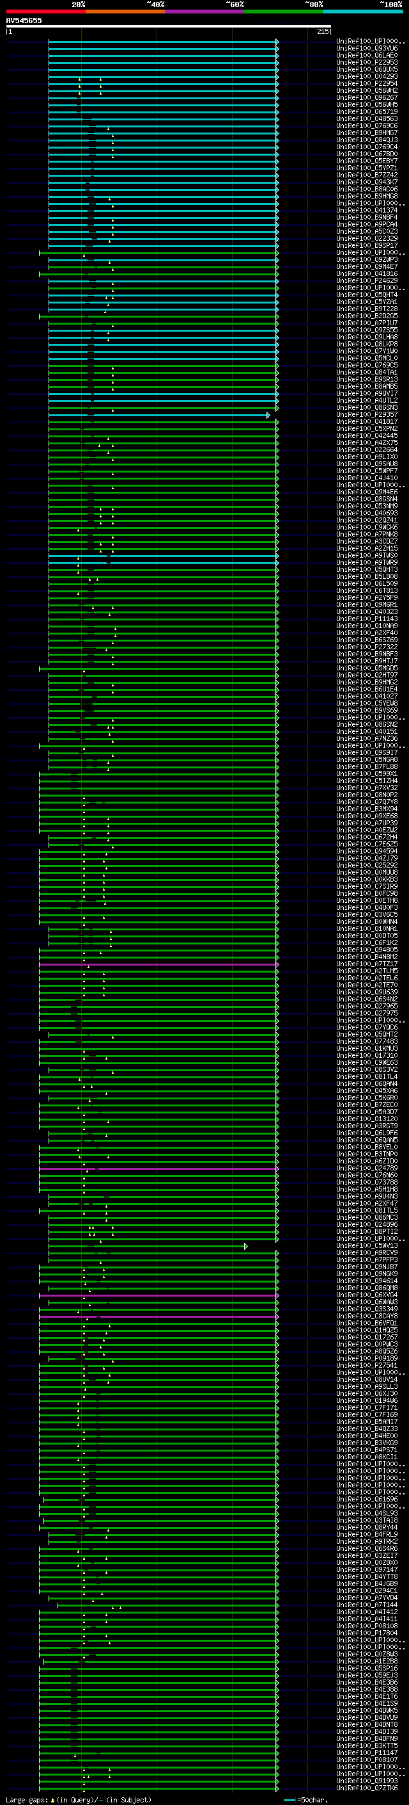
Task: Select hit label UniRef100_Q67BD0
Action: point(366,154)
